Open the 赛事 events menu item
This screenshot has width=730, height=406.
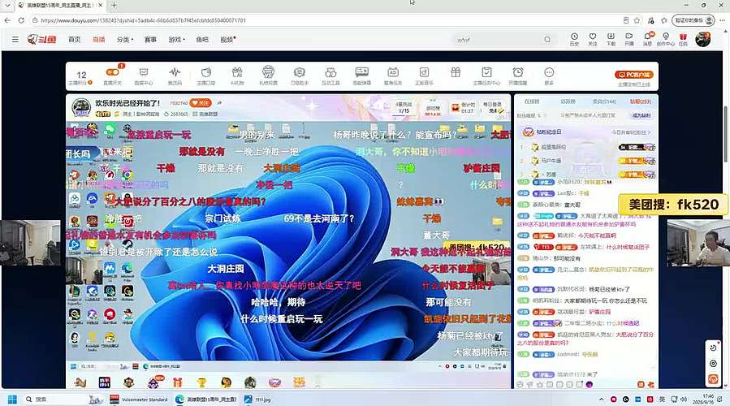(x=150, y=40)
